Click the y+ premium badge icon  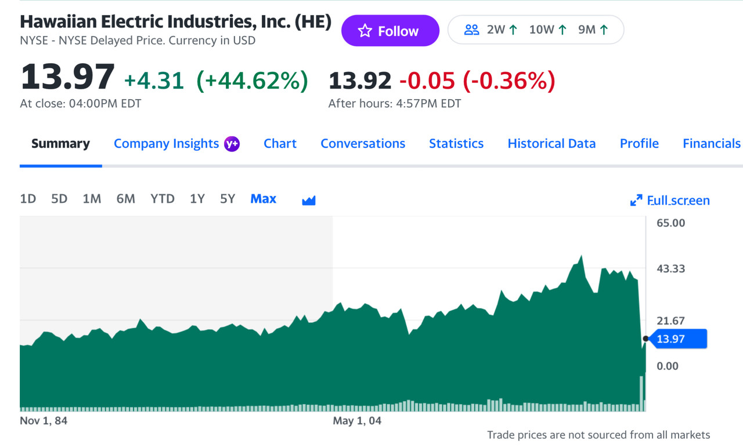[x=232, y=144]
